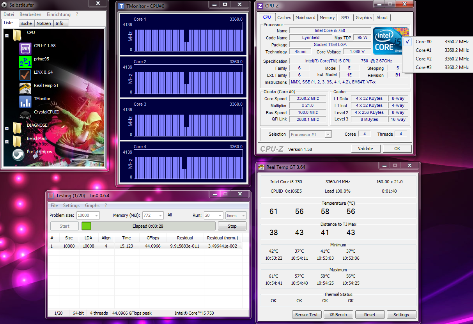Click the Selbstläufer title bar play icon
Image resolution: width=473 pixels, height=324 pixels.
tap(4, 5)
